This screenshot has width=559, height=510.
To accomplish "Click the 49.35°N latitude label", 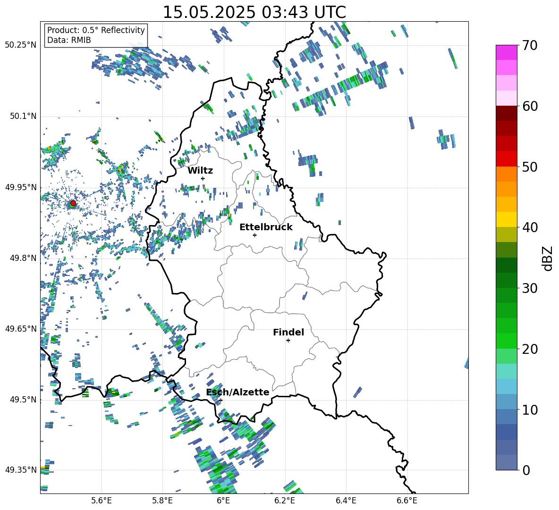I will tap(21, 470).
